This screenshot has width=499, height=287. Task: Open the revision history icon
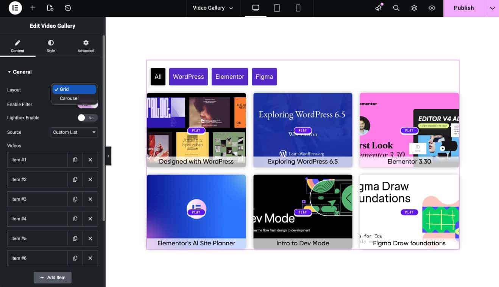(68, 8)
